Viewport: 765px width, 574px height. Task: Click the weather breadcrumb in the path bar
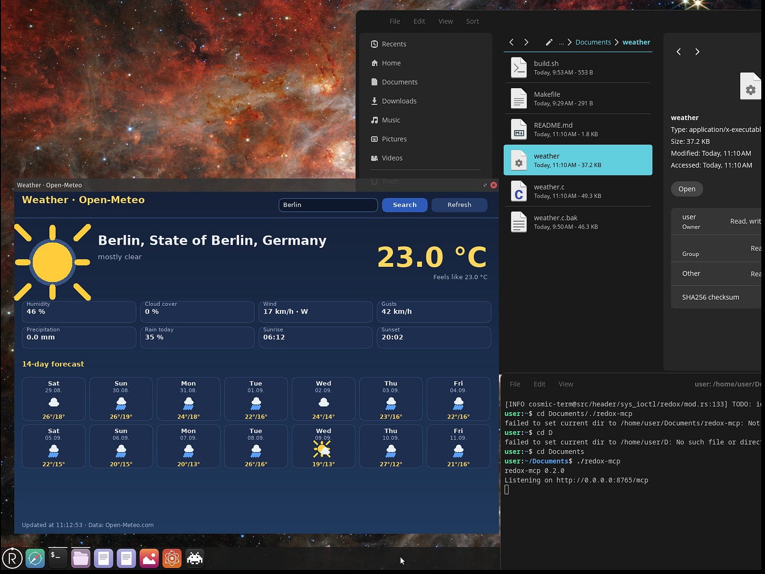(x=636, y=42)
